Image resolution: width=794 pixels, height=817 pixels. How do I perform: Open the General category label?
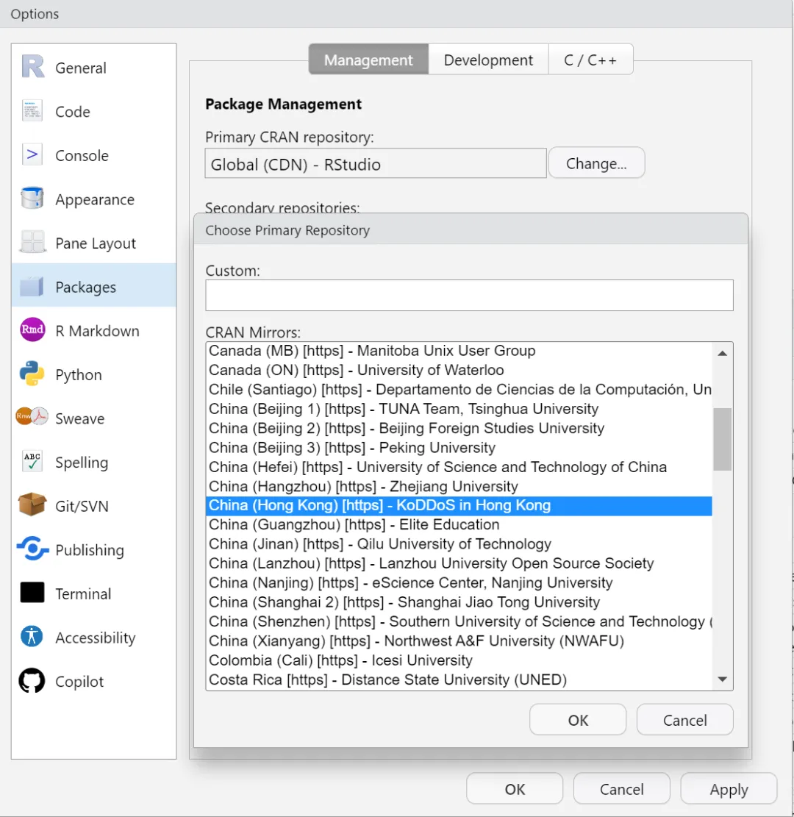(x=81, y=68)
